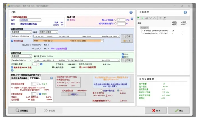Click parallel strings count field

33,94
